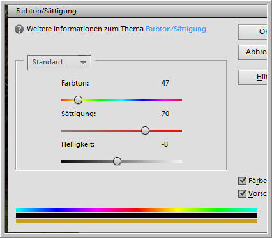Click the rainbow color spectrum bar at bottom
Viewport: 272px width, 238px height.
tap(137, 211)
